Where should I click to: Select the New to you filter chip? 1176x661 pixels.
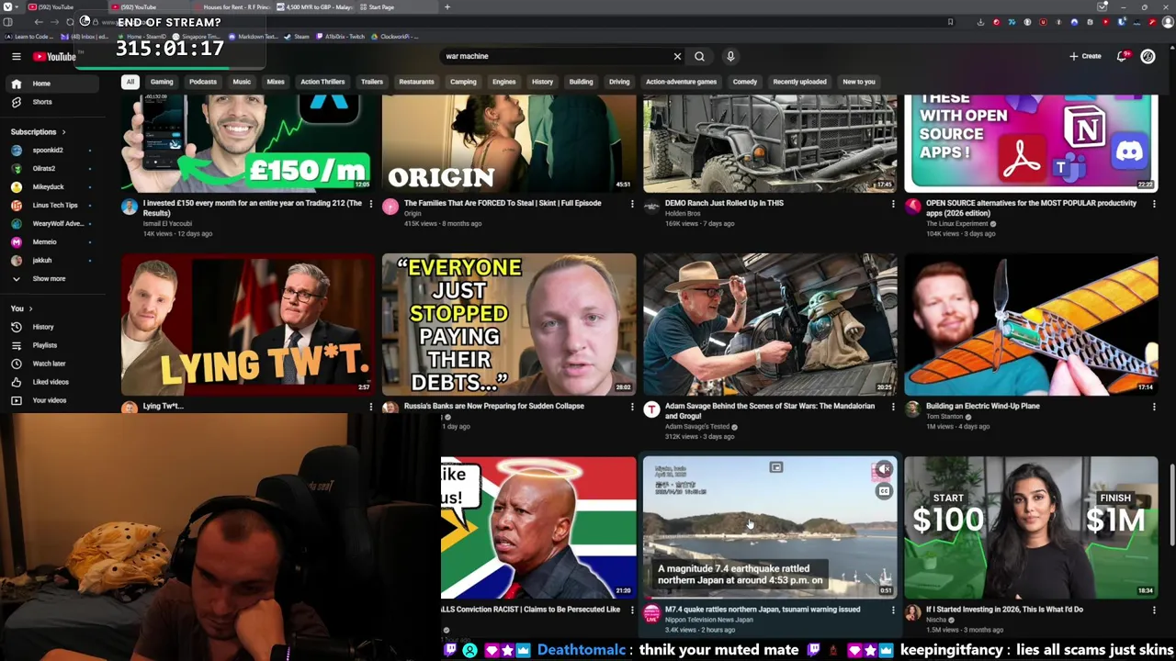(x=859, y=82)
